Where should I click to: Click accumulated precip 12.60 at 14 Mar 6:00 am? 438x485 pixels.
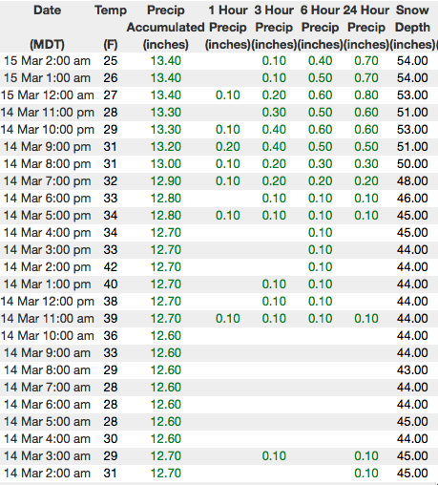pos(165,405)
